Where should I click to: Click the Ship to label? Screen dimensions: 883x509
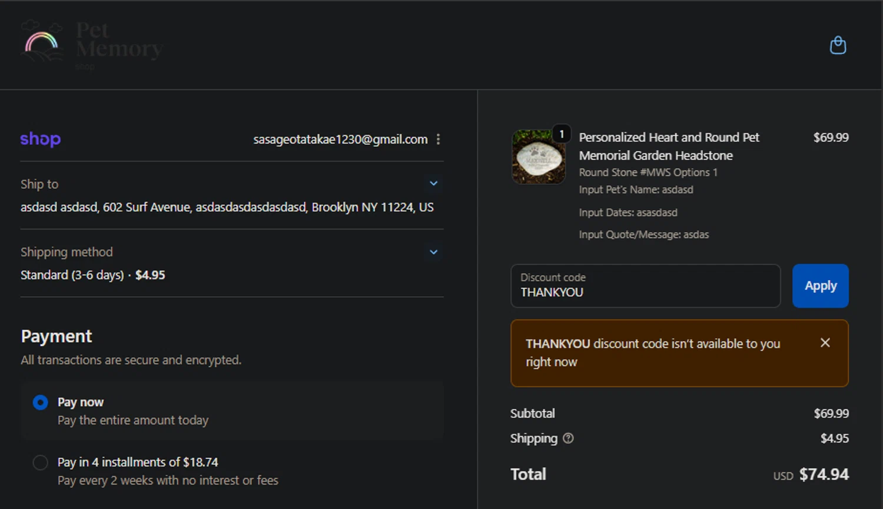39,184
